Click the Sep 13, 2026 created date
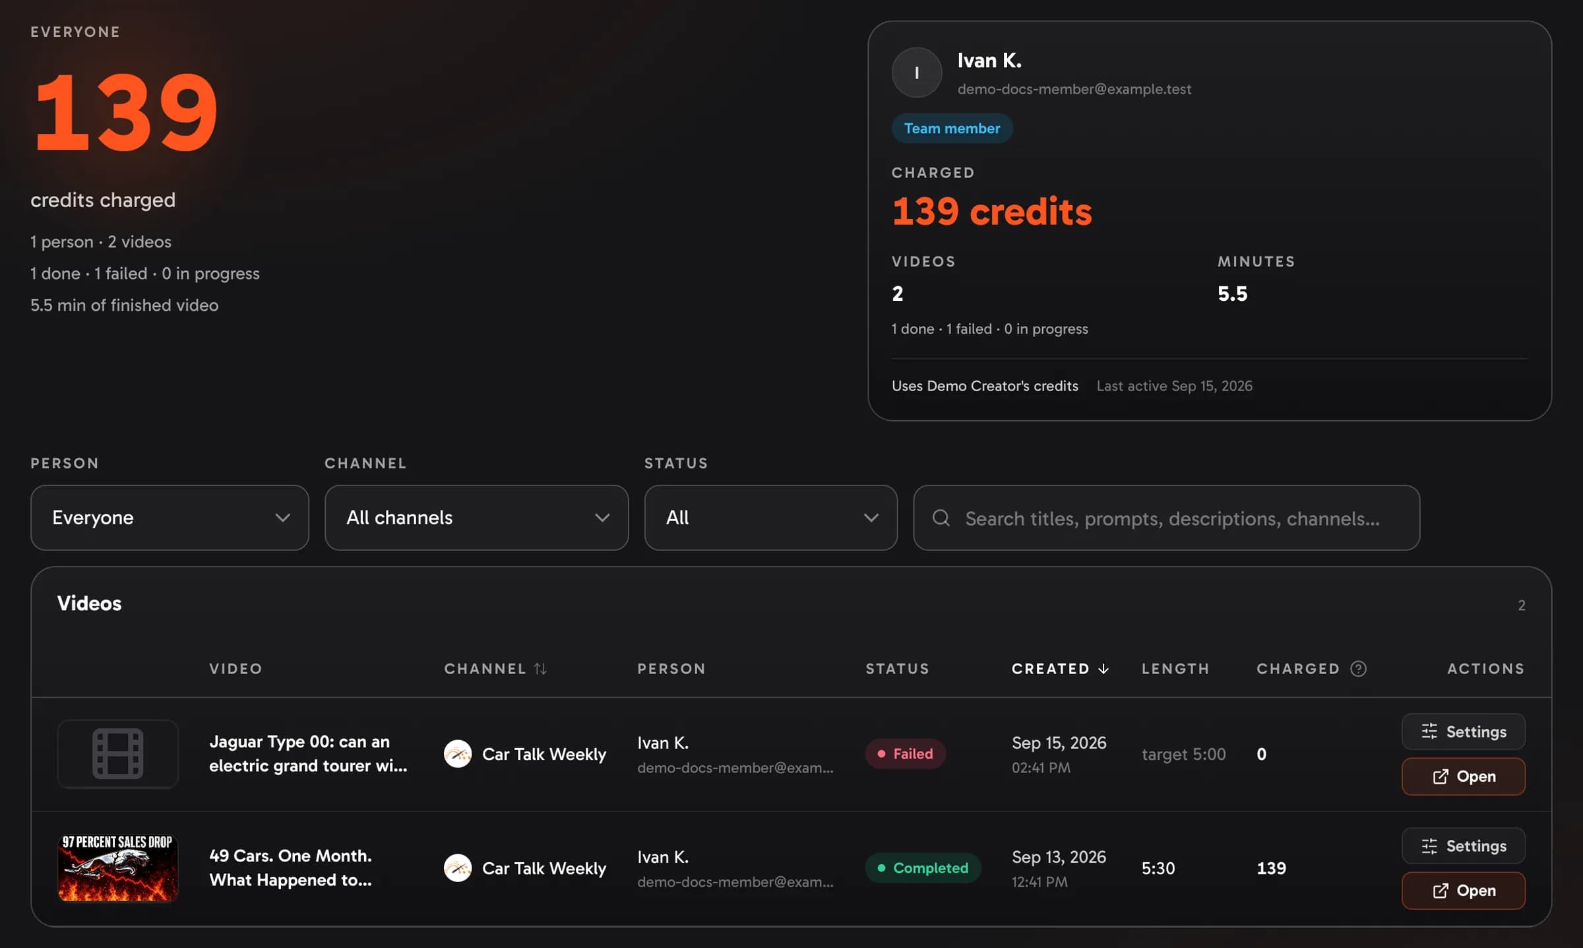 pyautogui.click(x=1059, y=857)
